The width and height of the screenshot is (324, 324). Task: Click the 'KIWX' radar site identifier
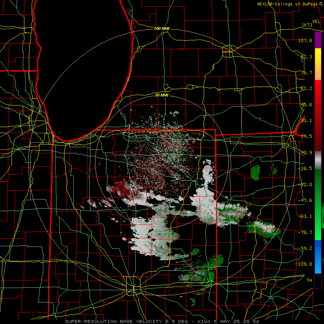click(x=204, y=321)
